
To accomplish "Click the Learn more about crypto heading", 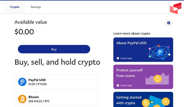I will pos(132,33).
